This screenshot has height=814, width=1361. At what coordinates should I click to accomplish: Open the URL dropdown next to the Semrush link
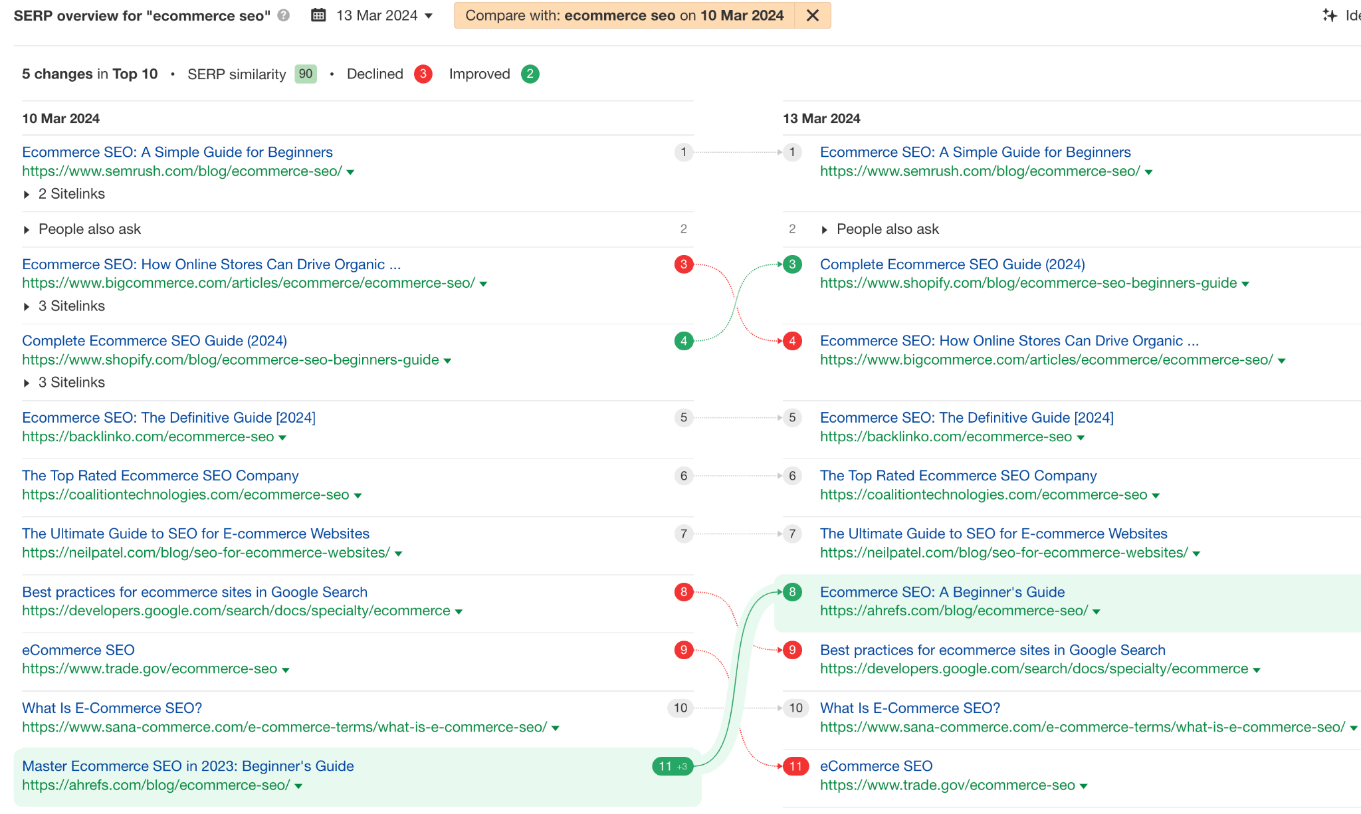pos(350,171)
